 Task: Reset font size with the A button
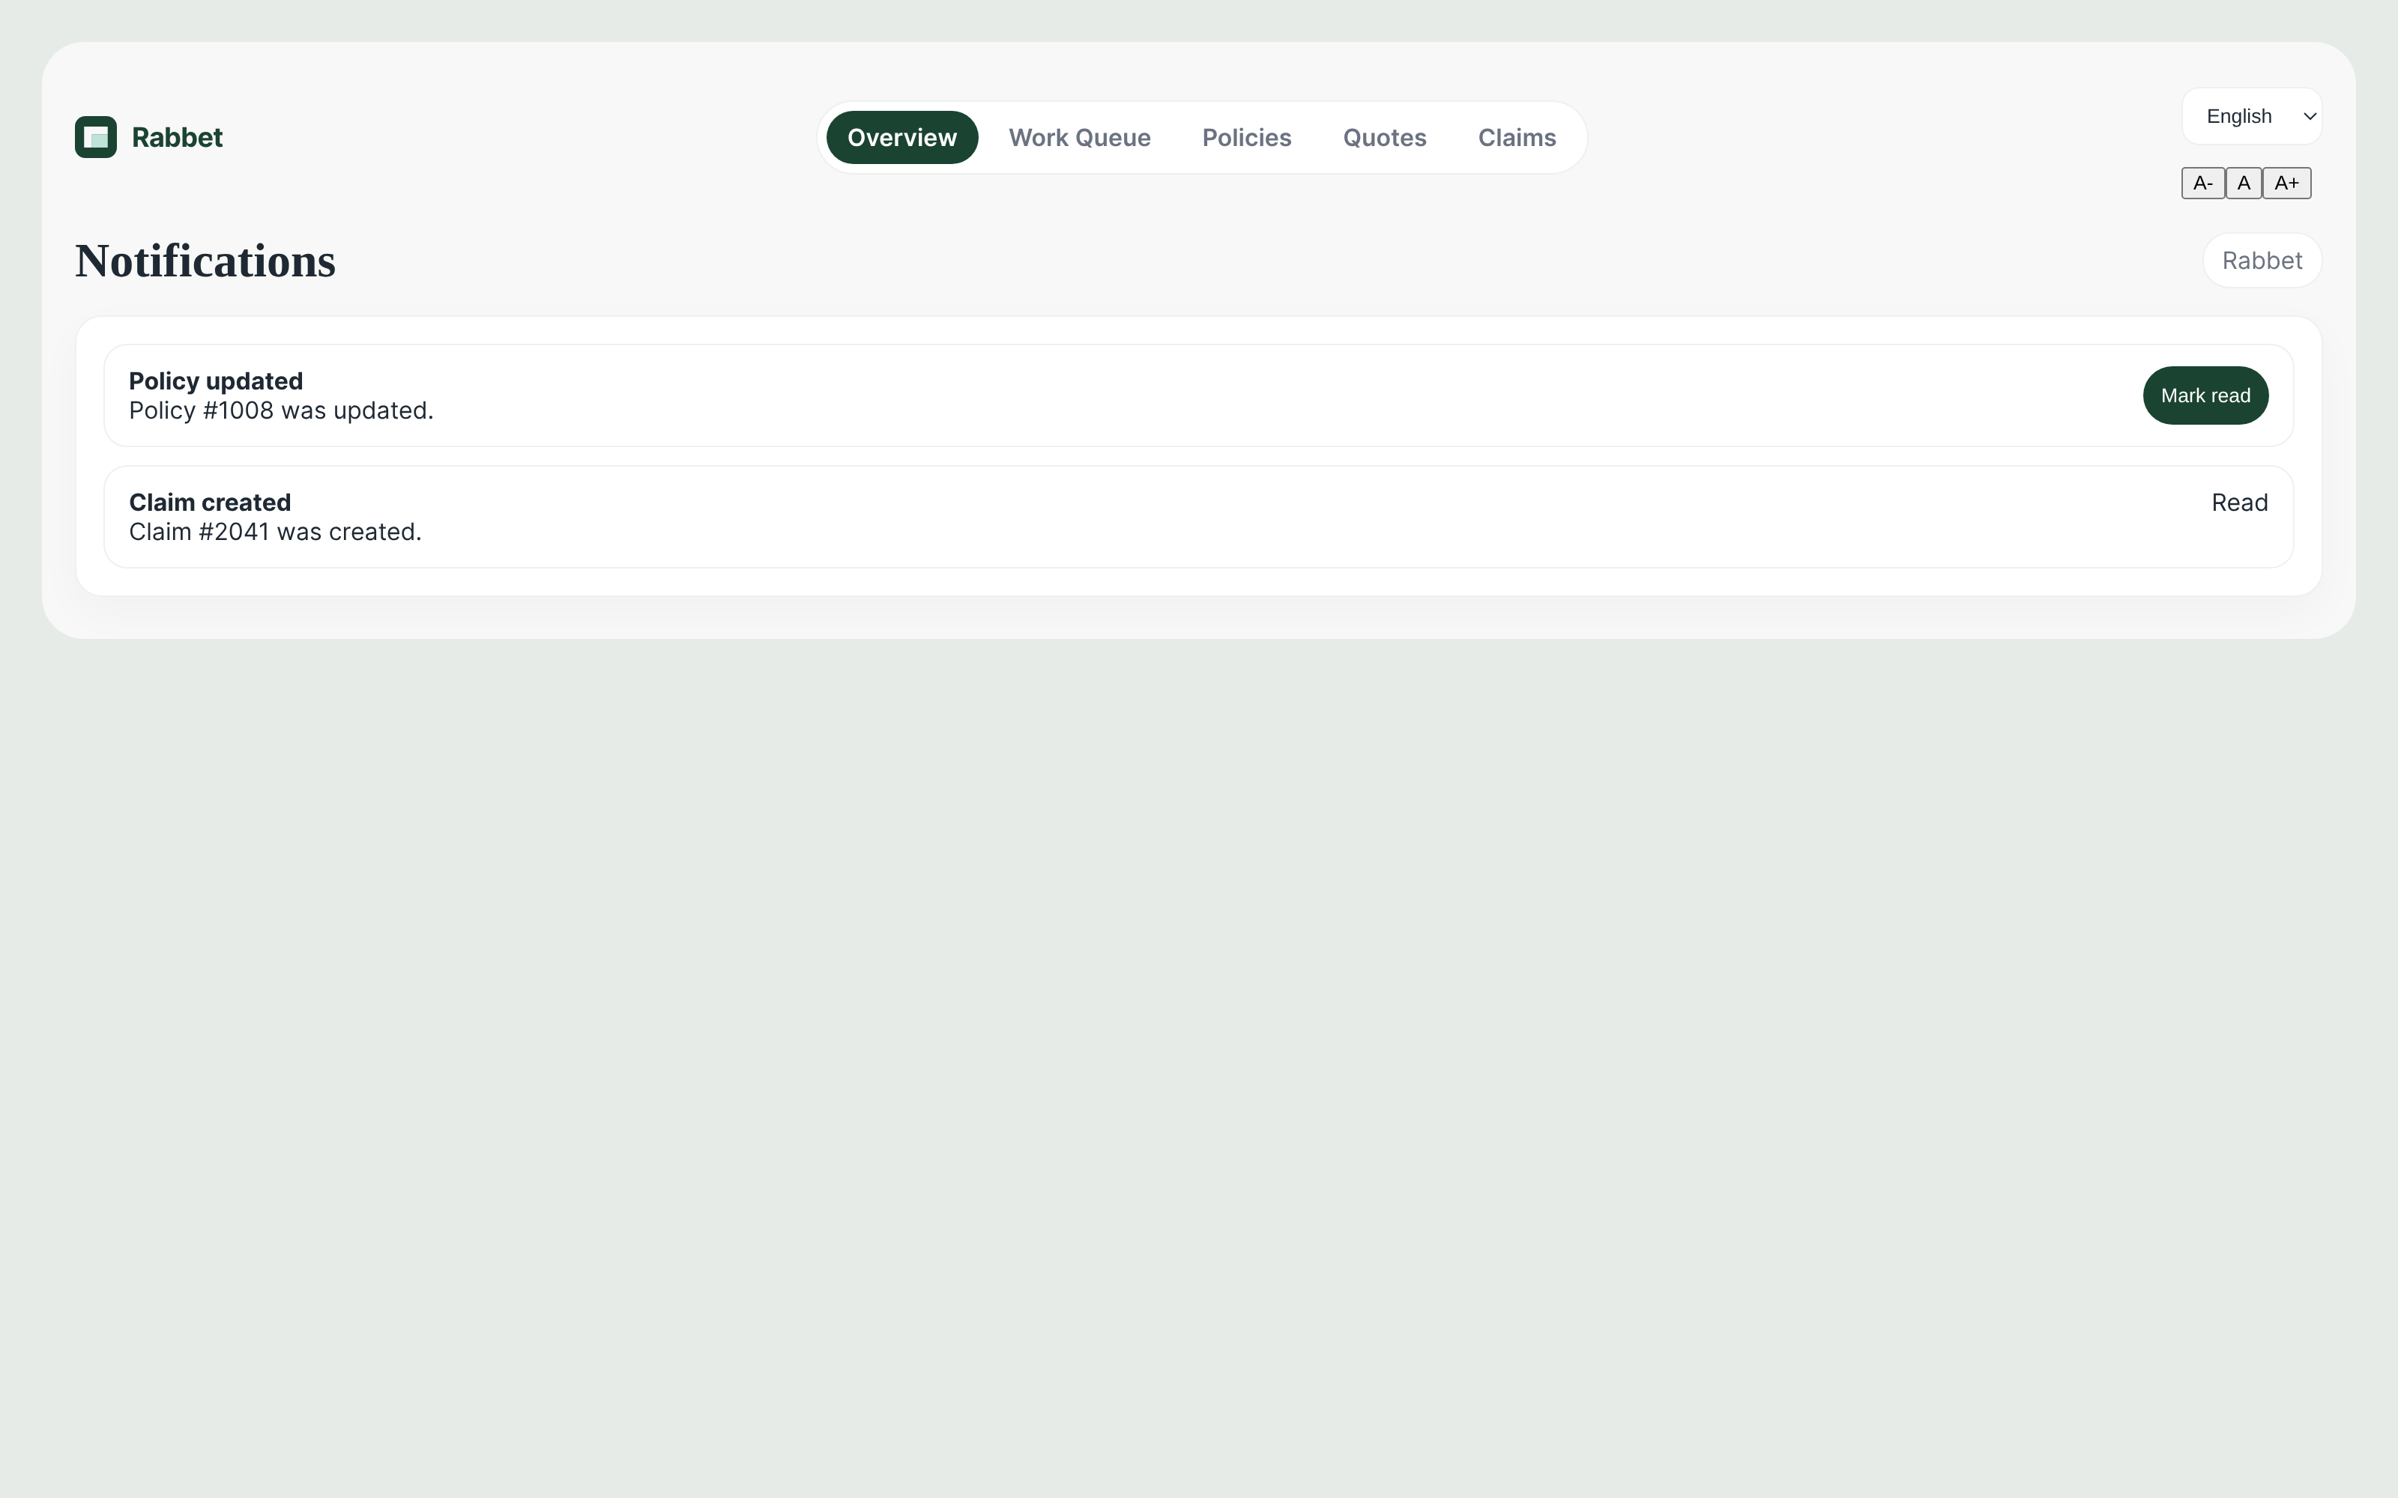point(2244,184)
